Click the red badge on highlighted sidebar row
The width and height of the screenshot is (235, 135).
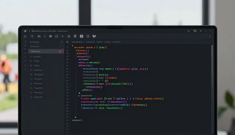[x=60, y=51]
